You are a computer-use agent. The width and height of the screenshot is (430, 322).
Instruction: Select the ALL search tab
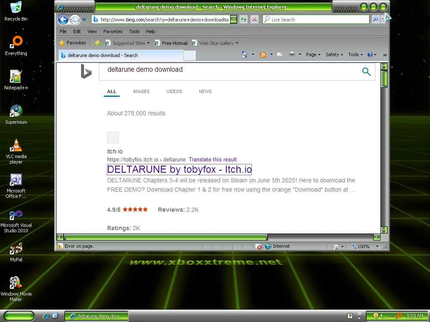coord(112,91)
